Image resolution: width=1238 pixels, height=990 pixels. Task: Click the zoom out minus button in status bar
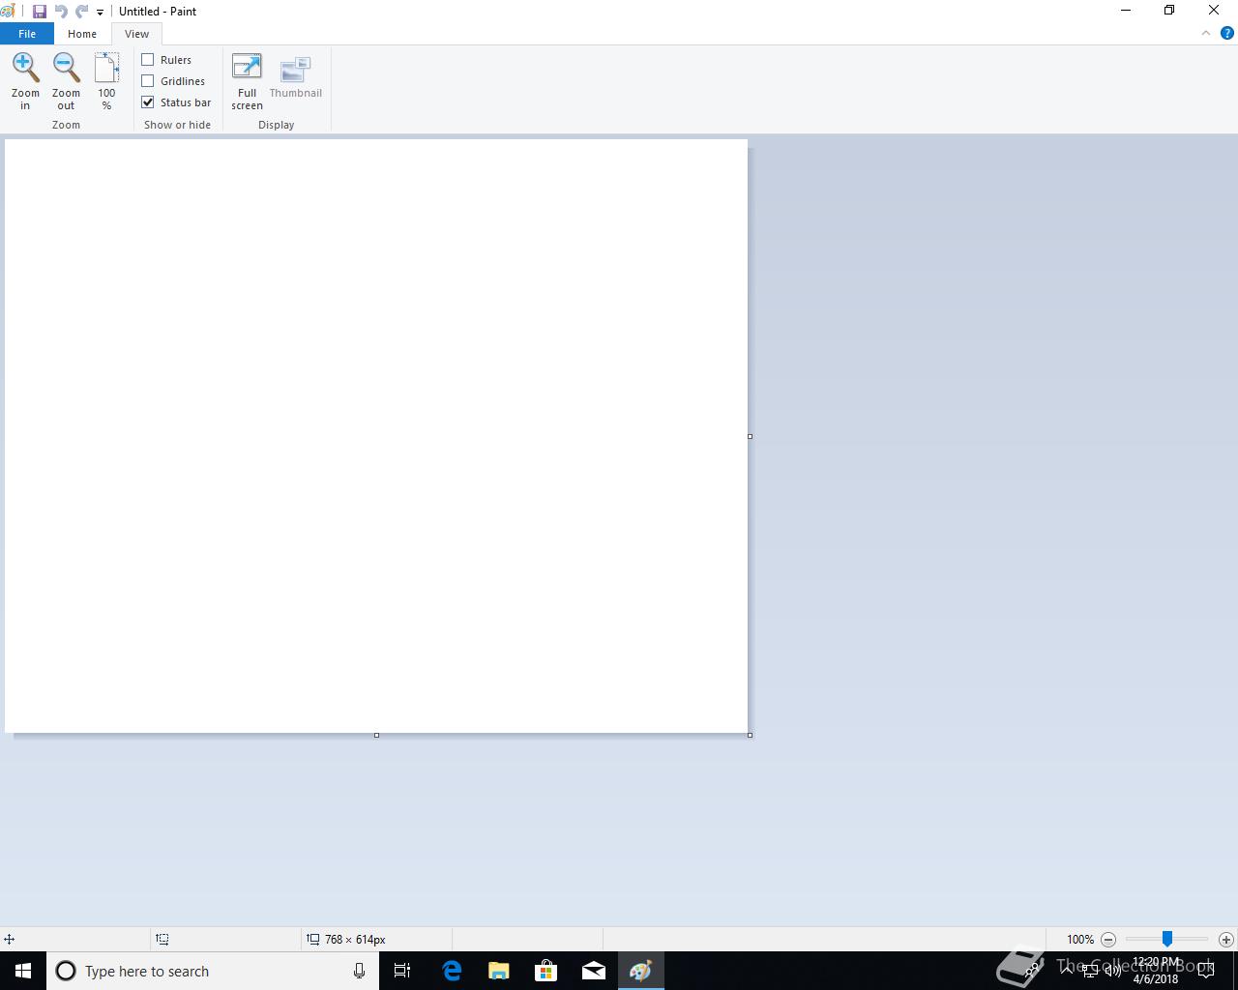(1108, 940)
